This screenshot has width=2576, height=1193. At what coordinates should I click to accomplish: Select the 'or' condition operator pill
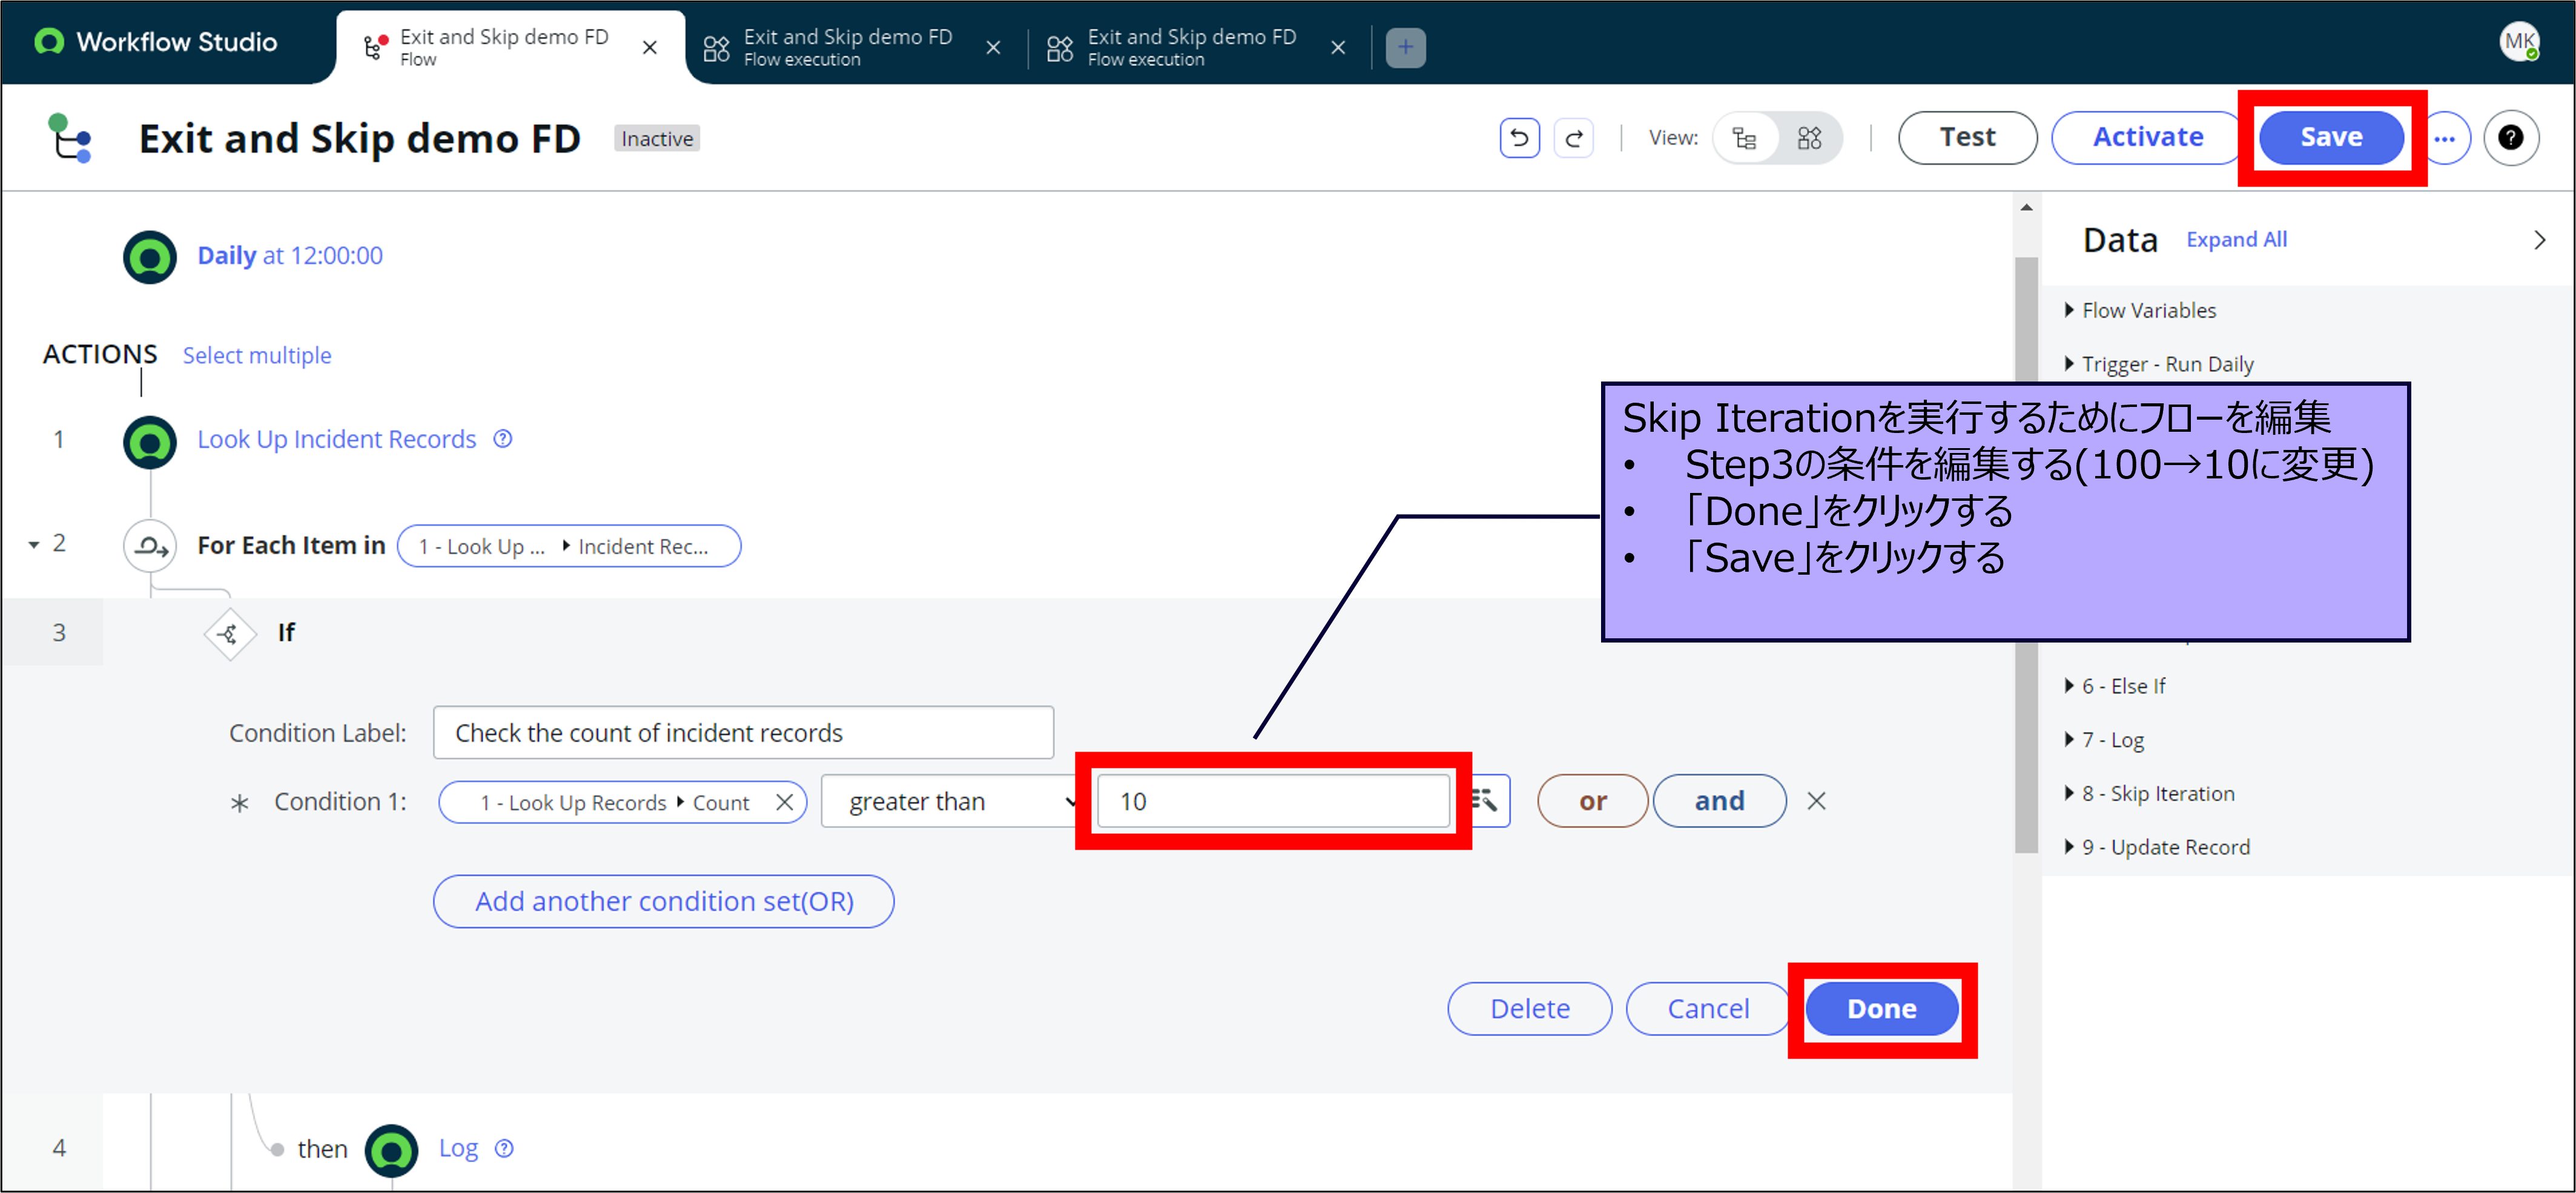(x=1592, y=800)
